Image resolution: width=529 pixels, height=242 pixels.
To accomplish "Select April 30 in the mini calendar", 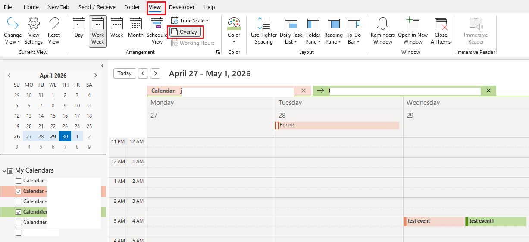I will point(65,136).
